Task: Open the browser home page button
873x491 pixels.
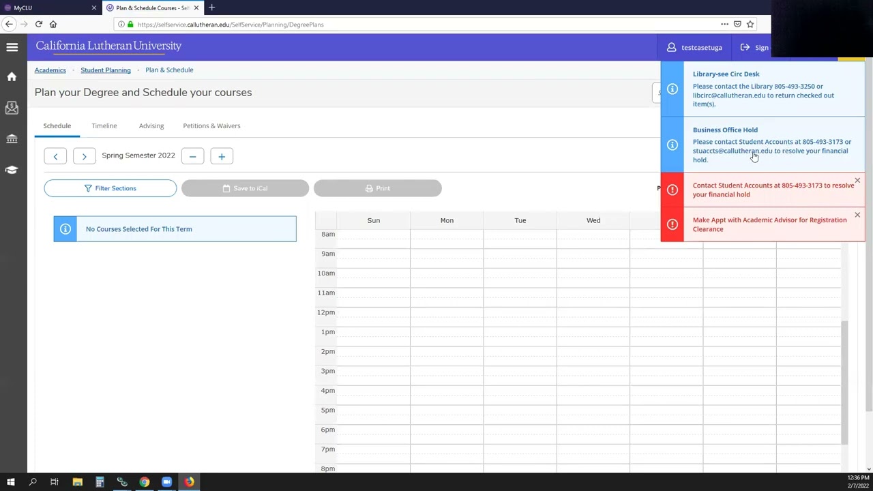Action: pyautogui.click(x=53, y=24)
